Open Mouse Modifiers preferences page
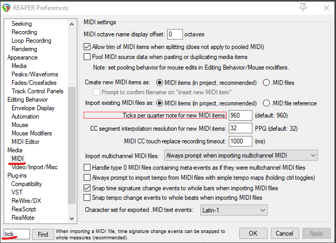The image size is (336, 243). coord(32,133)
